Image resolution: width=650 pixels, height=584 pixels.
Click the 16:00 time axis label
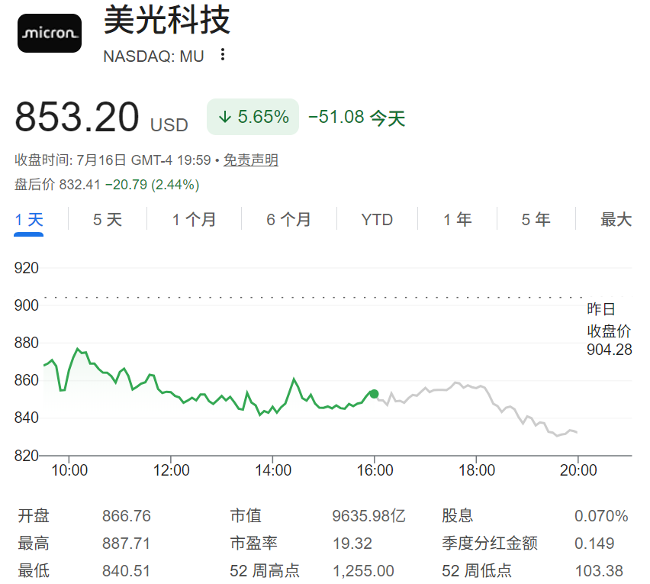tap(375, 470)
